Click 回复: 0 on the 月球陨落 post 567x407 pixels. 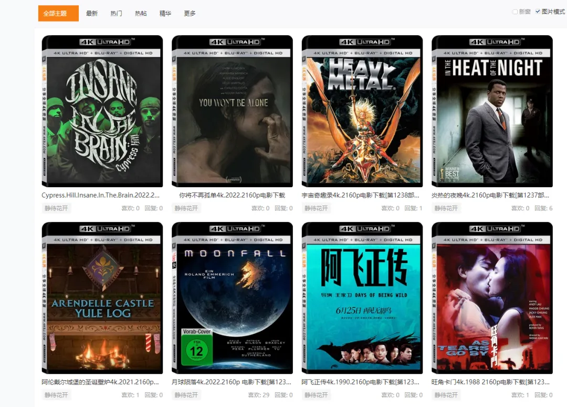[283, 395]
